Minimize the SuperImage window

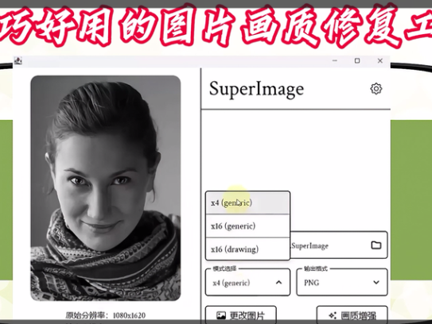(335, 61)
